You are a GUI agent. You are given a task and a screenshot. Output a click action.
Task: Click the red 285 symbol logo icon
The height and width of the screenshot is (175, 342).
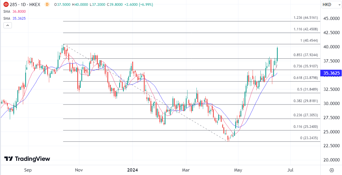point(6,5)
